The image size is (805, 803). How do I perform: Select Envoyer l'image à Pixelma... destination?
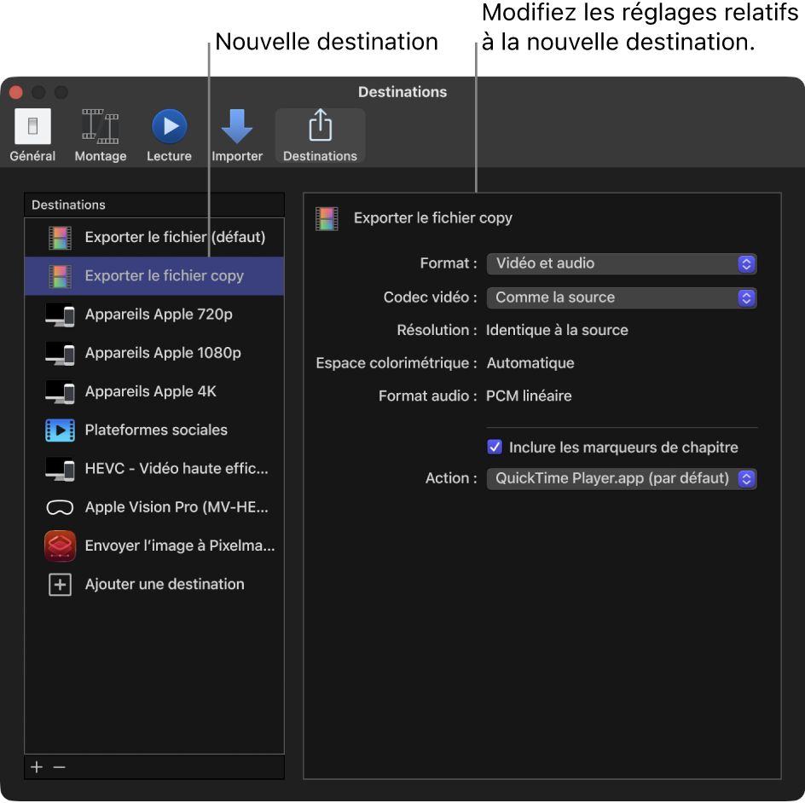[154, 546]
